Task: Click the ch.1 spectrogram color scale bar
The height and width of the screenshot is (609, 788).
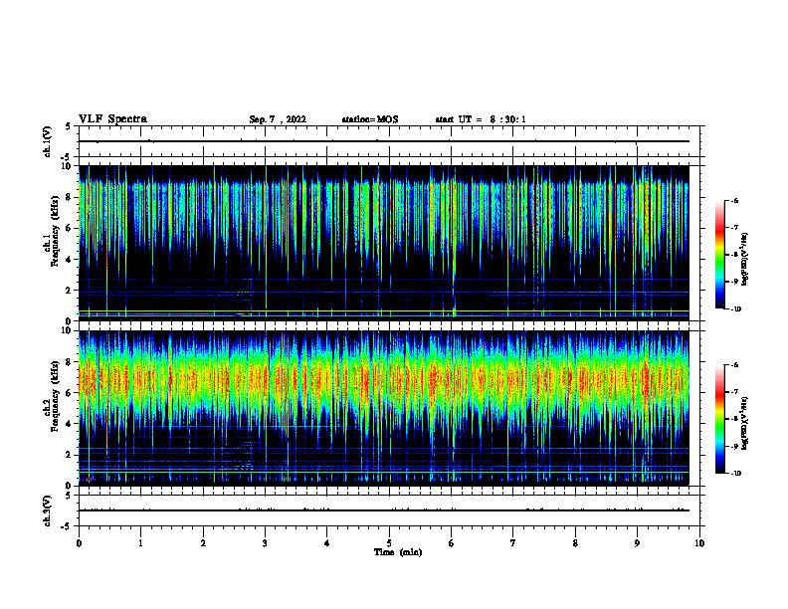Action: coord(720,255)
